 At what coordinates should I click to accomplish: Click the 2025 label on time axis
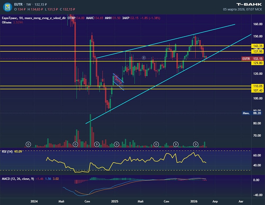[114, 201]
